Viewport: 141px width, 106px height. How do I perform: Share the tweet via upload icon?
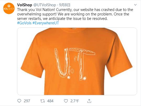pos(89,101)
